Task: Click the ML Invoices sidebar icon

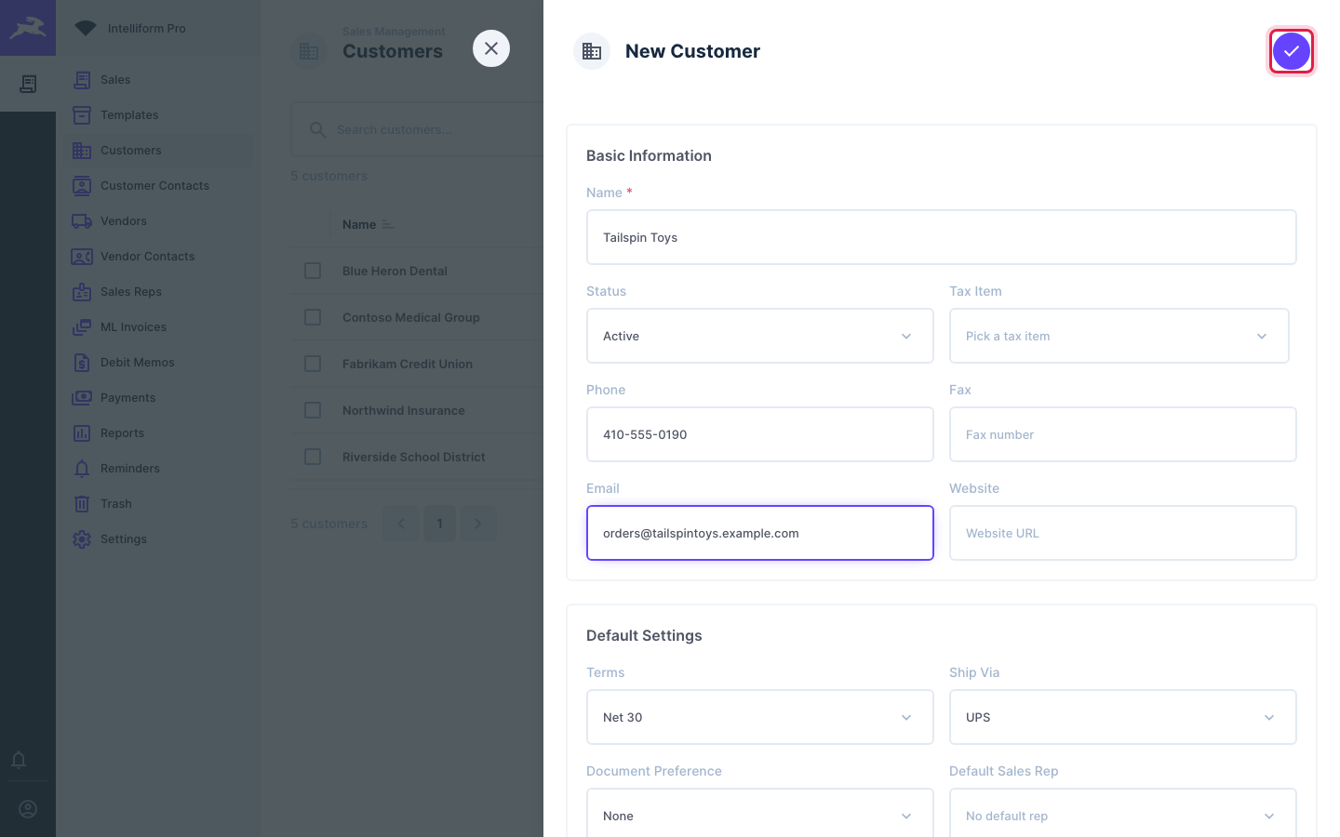Action: coord(82,327)
